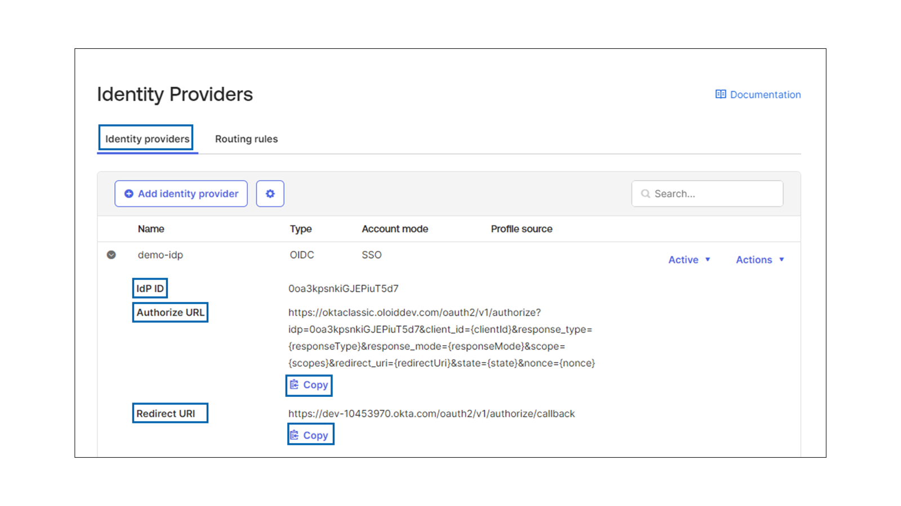
Task: Click the Account mode column header
Action: [395, 229]
